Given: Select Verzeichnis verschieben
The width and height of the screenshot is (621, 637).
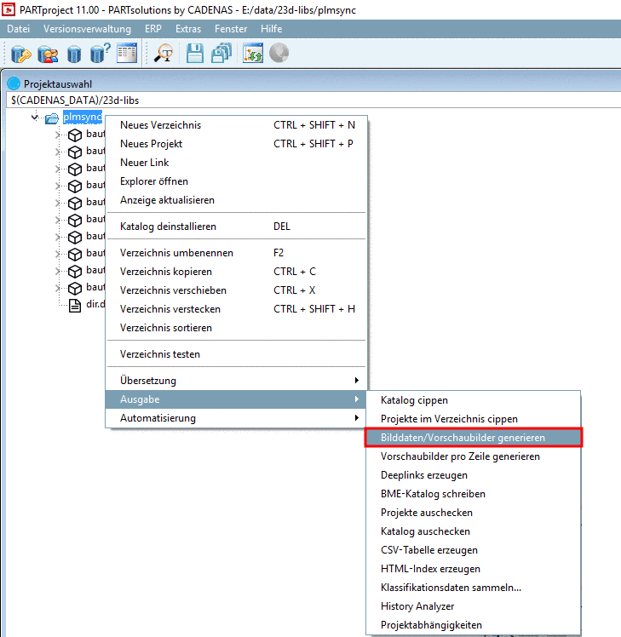Looking at the screenshot, I should [236, 290].
